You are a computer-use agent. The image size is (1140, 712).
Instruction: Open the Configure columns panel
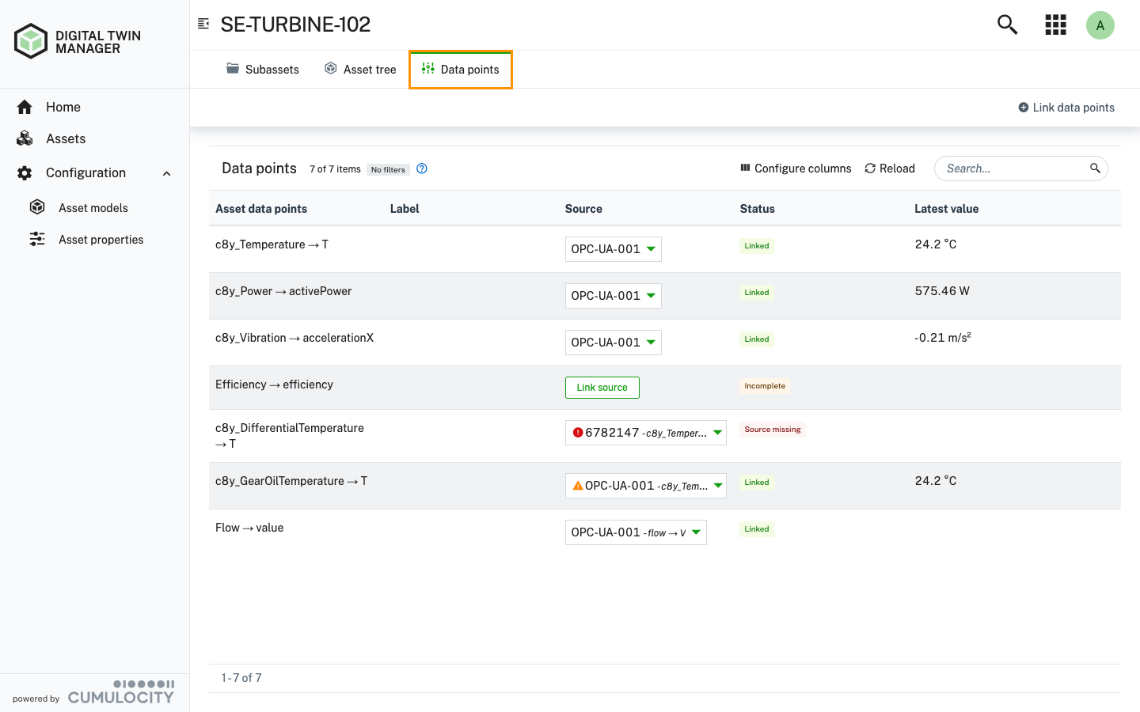pos(795,168)
